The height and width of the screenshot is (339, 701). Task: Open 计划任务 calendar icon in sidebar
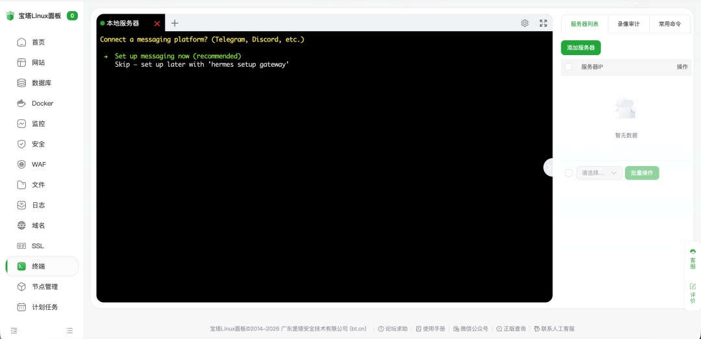pos(21,307)
